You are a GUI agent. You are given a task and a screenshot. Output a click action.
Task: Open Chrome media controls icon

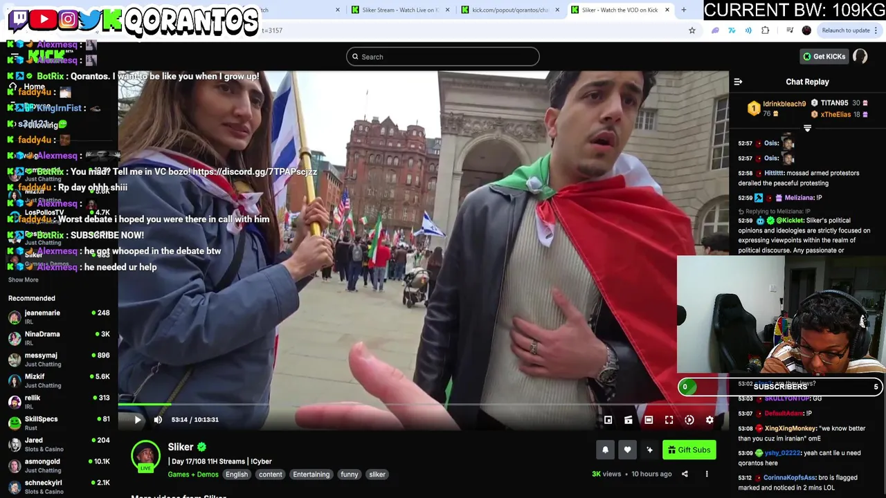point(790,30)
